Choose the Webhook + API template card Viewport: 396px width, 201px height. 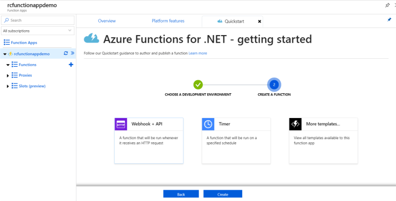pyautogui.click(x=148, y=141)
